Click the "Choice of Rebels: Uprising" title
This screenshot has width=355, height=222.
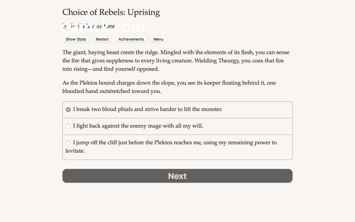[x=111, y=12]
